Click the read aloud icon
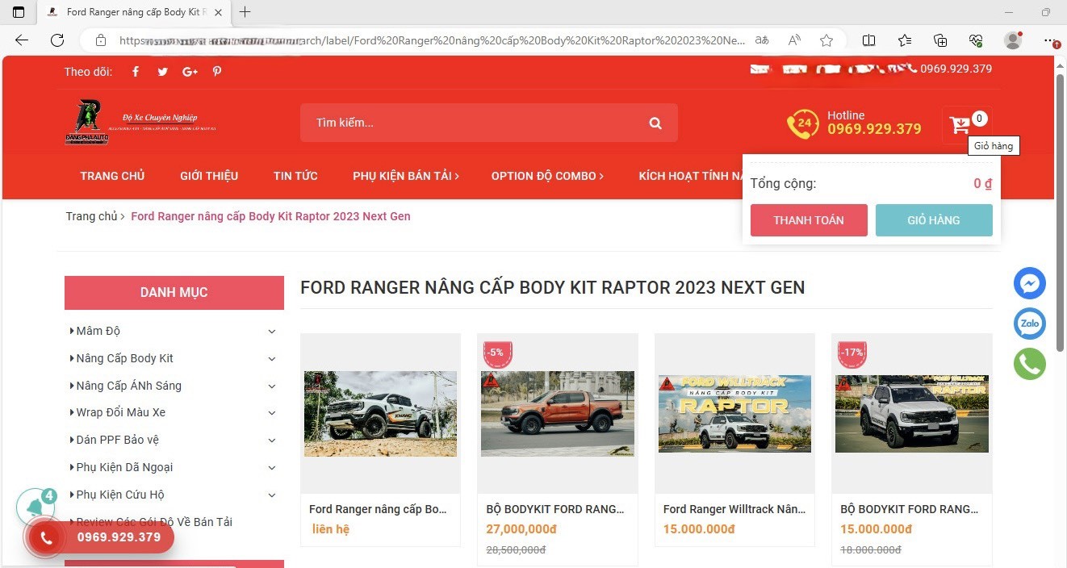 point(795,40)
